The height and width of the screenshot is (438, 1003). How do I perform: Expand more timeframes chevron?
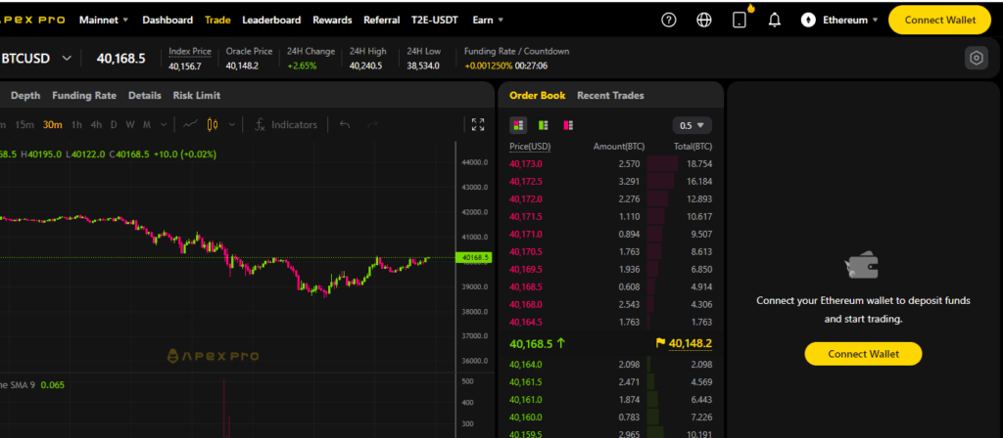click(x=164, y=124)
